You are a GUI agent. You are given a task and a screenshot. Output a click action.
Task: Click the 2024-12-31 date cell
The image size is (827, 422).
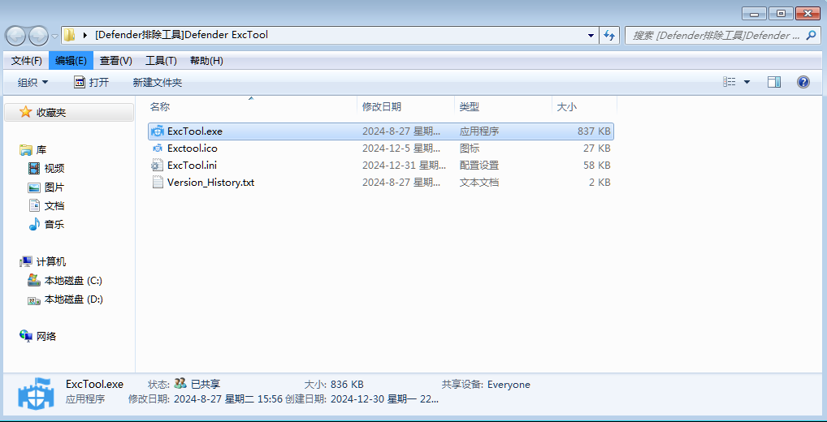[x=404, y=166]
